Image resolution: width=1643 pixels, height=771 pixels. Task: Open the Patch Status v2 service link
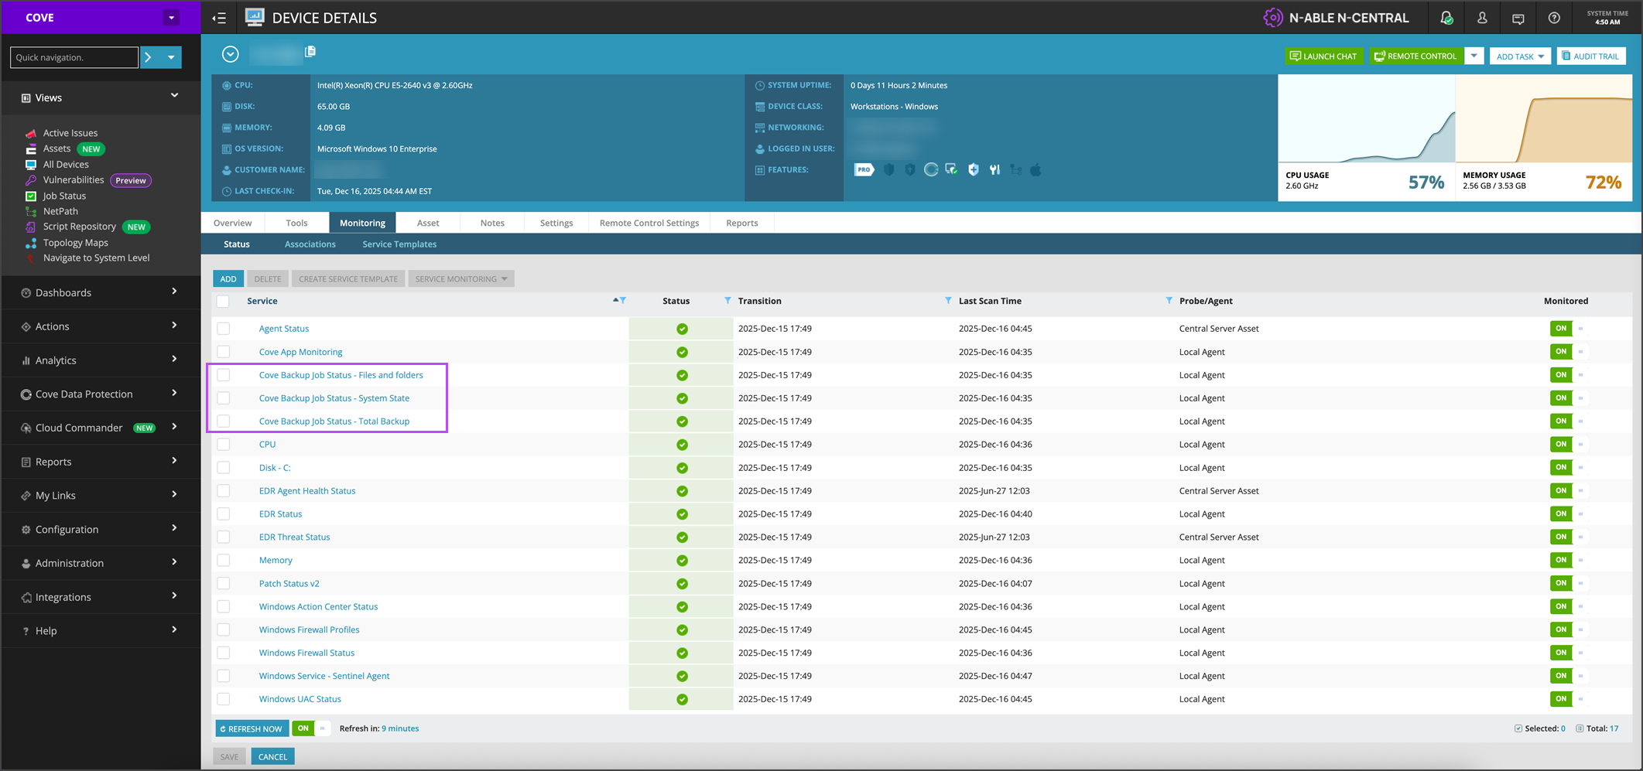tap(289, 583)
